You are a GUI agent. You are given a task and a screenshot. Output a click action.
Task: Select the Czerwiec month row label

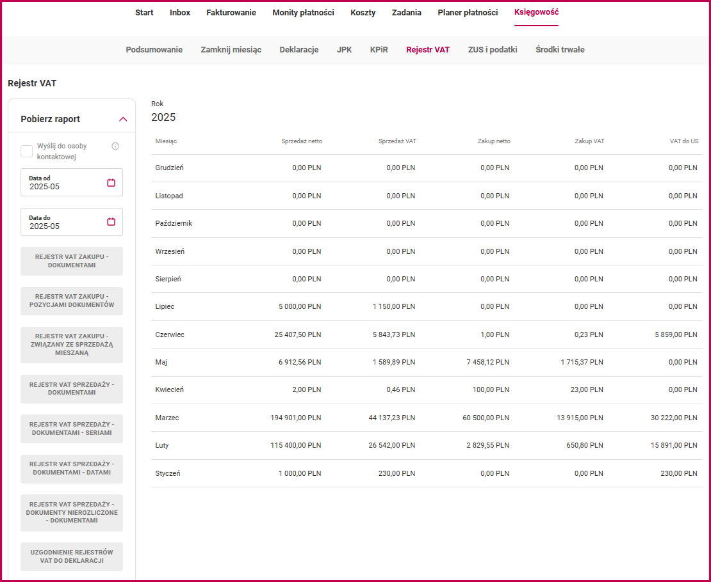pyautogui.click(x=170, y=334)
